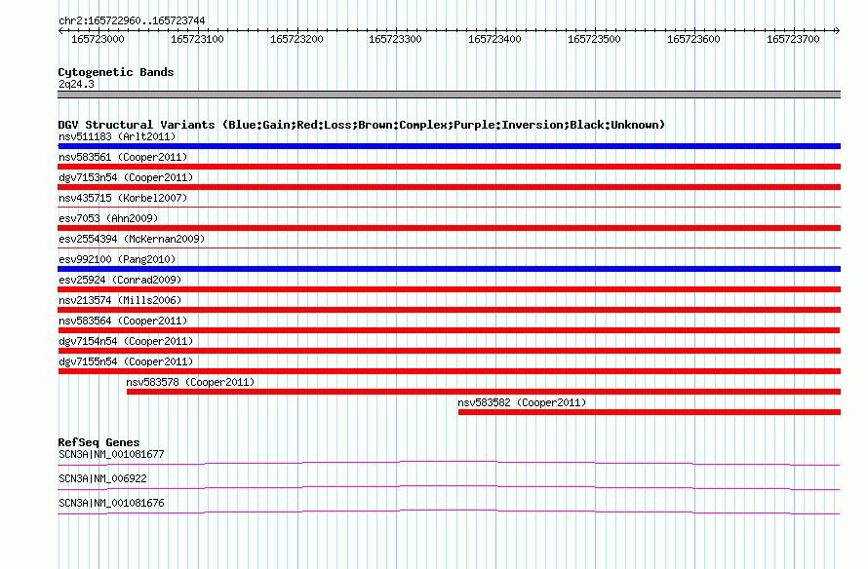Select the red bar under dgv7154n54

click(x=449, y=351)
